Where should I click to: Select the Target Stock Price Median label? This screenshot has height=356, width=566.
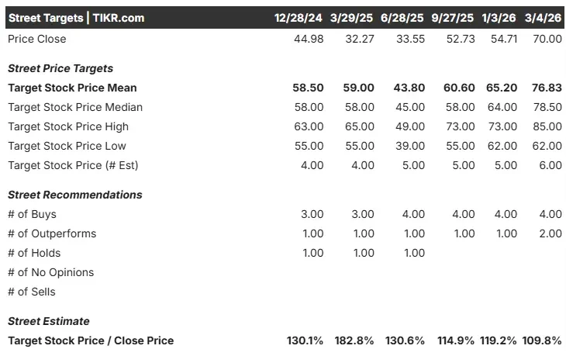coord(75,107)
